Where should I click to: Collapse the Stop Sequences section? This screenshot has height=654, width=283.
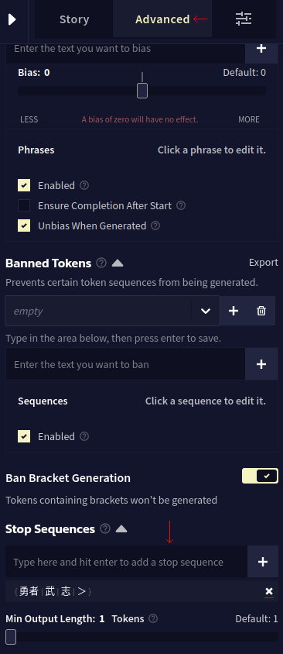(x=121, y=529)
